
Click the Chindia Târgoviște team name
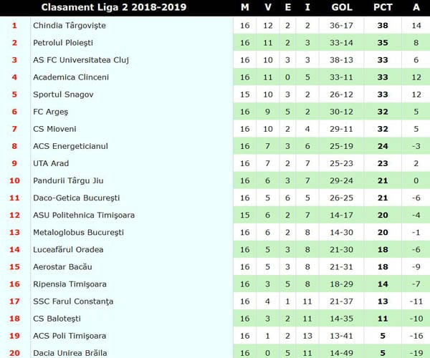coord(68,26)
